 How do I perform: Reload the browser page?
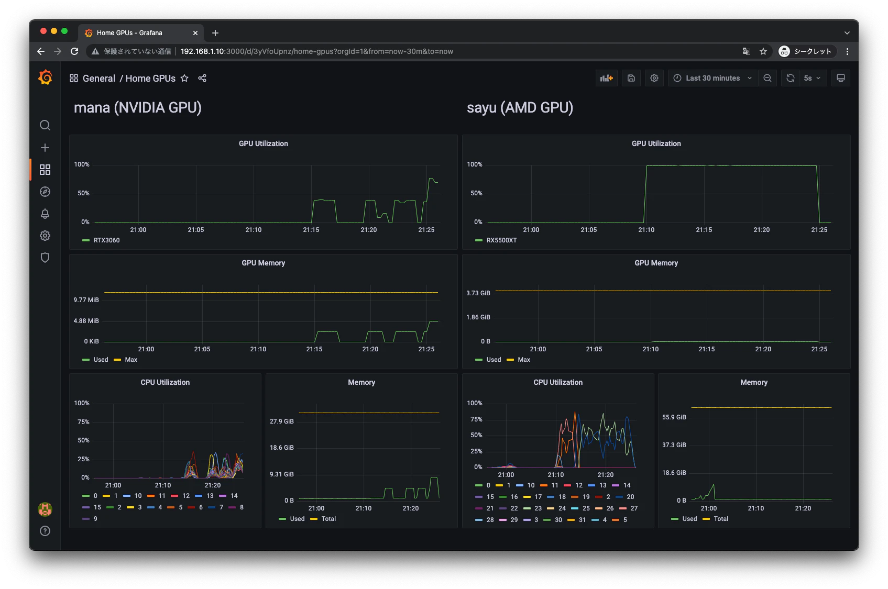74,51
